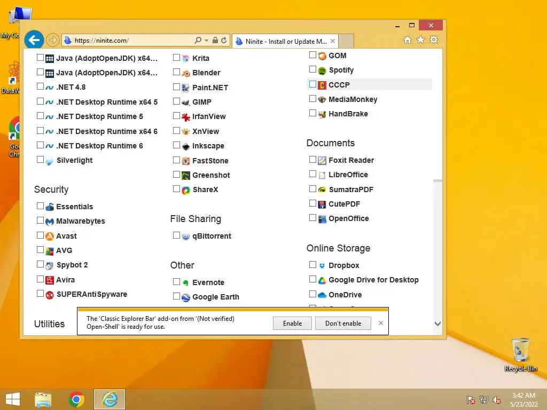The image size is (547, 410).
Task: Click the Krita app icon
Action: [186, 58]
